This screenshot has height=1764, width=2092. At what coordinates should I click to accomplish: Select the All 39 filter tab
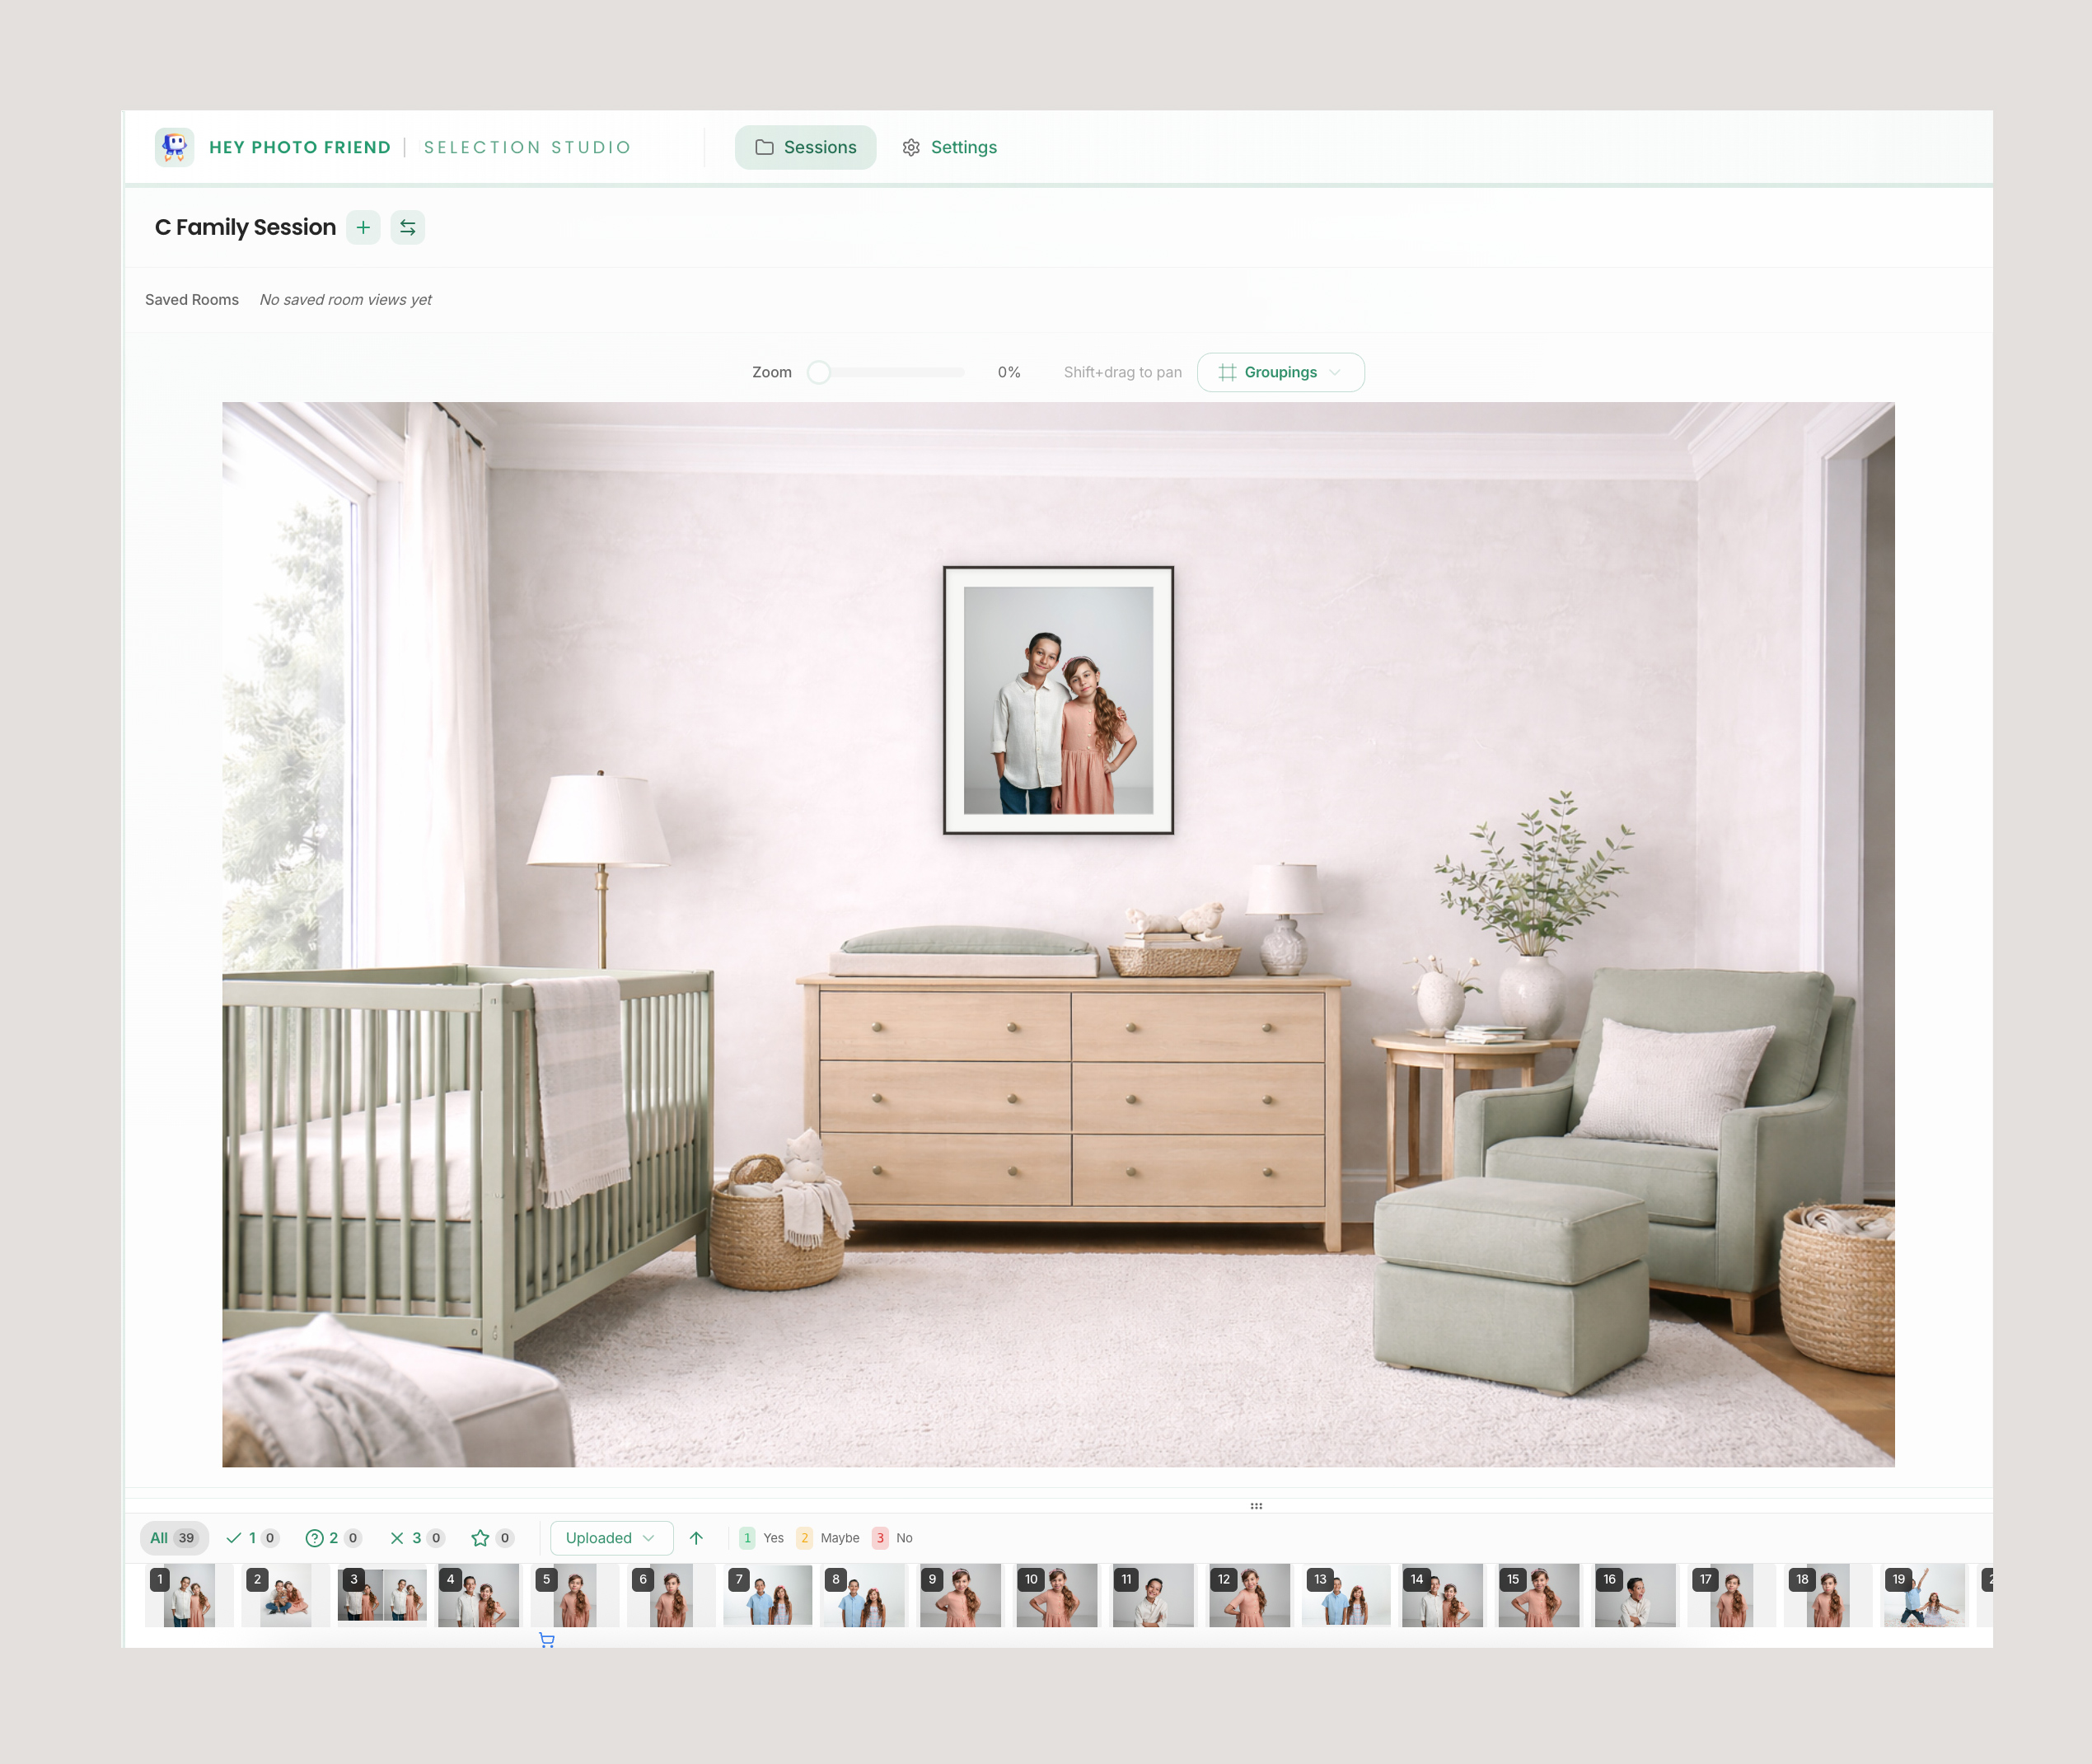[x=174, y=1538]
